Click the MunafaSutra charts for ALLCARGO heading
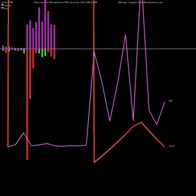 65,2
